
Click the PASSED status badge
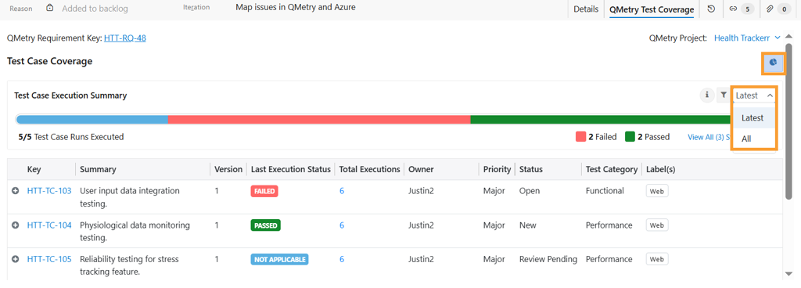pos(266,225)
